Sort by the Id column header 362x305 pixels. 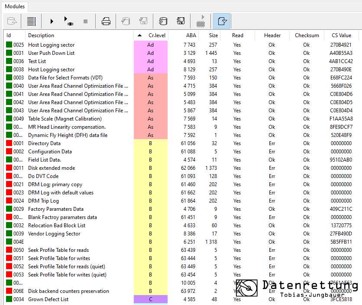[x=9, y=35]
